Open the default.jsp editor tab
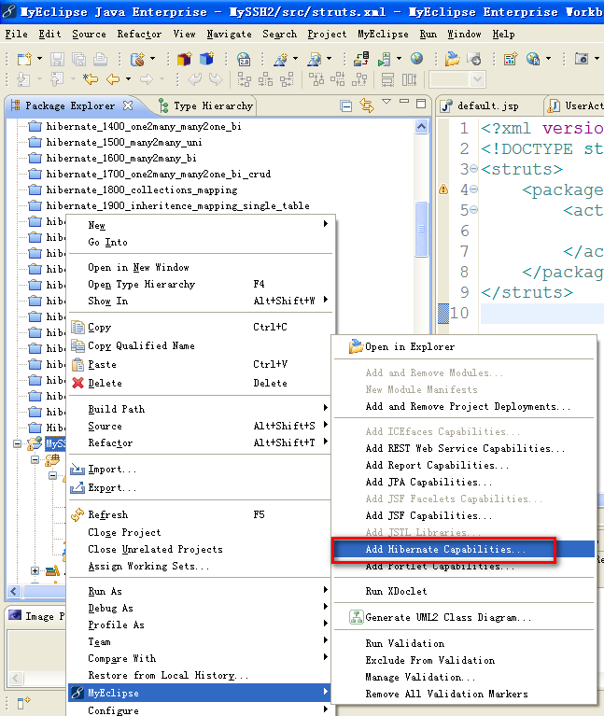 pos(480,105)
